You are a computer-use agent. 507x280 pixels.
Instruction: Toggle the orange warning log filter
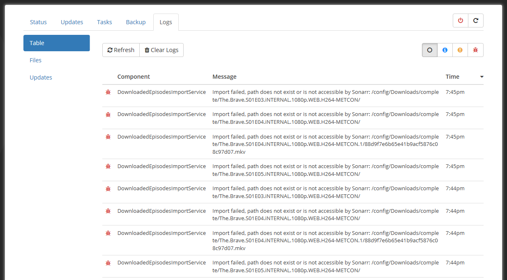[x=460, y=50]
